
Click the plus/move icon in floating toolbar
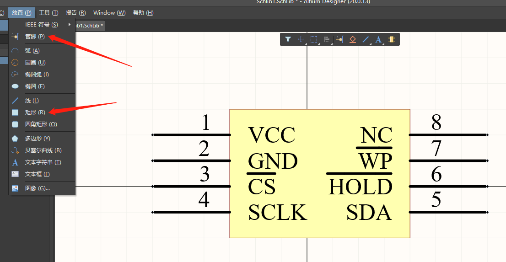[301, 39]
